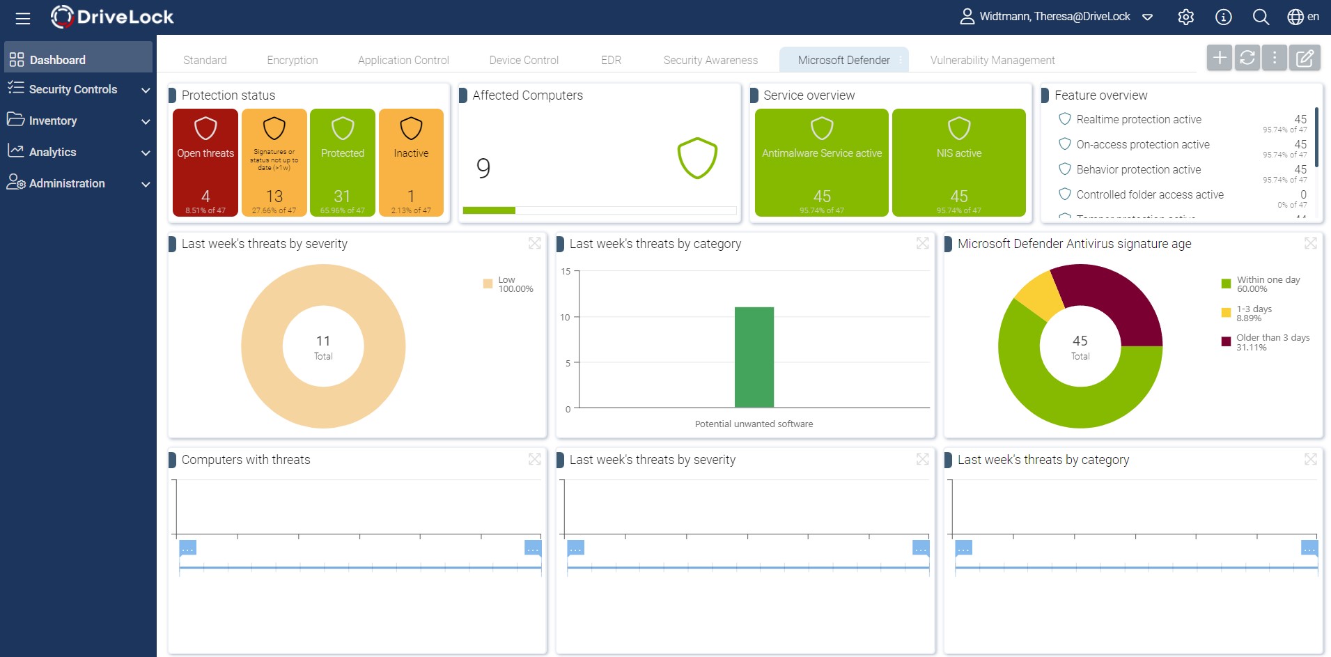Open the Vulnerability Management tab
Viewport: 1331px width, 657px height.
(993, 60)
